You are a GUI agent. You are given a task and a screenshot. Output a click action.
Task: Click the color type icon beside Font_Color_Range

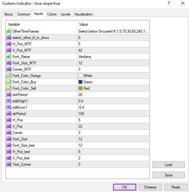[9, 76]
